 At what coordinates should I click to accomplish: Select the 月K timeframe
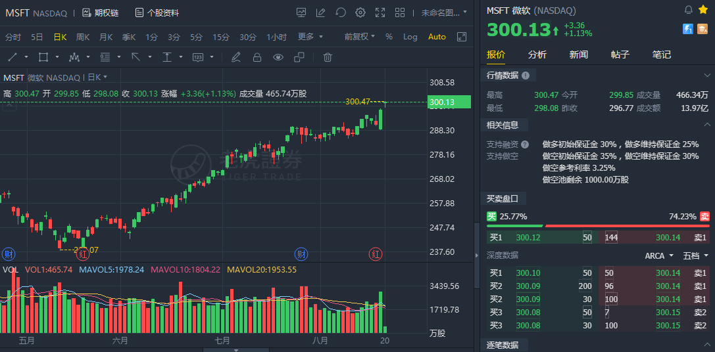pos(106,37)
